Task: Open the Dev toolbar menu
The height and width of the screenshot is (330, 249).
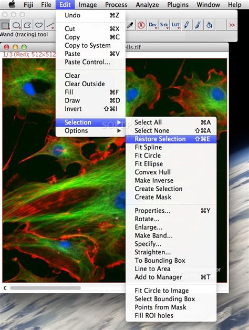Action: pos(152,25)
